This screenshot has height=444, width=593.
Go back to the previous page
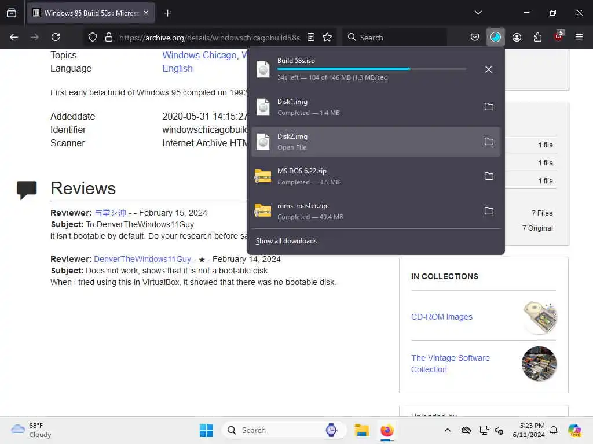coord(14,37)
